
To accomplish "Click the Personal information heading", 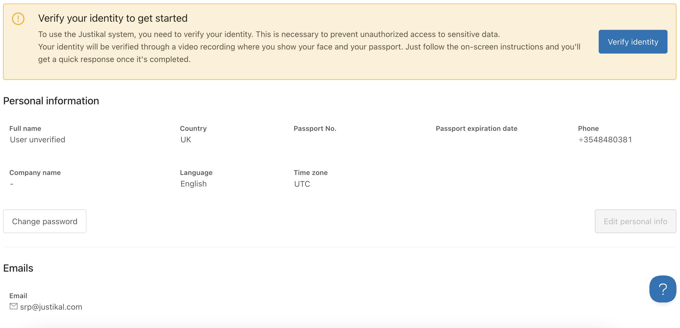I will pos(51,101).
